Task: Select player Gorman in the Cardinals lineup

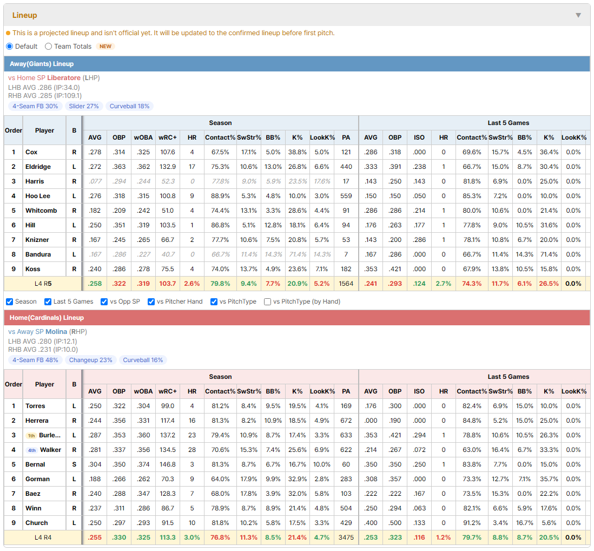Action: point(37,480)
